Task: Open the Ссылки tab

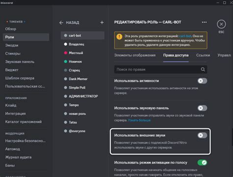Action: click(203, 55)
